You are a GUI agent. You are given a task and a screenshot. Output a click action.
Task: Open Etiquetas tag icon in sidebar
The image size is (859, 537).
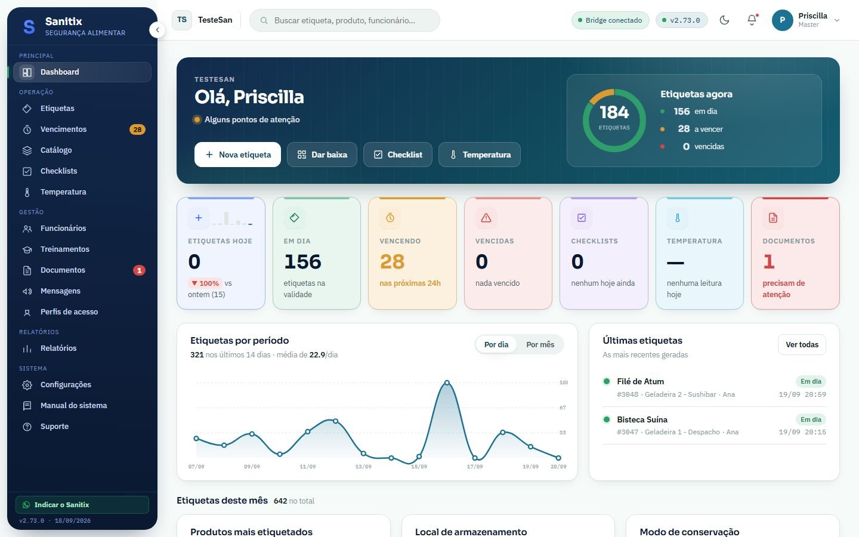27,109
